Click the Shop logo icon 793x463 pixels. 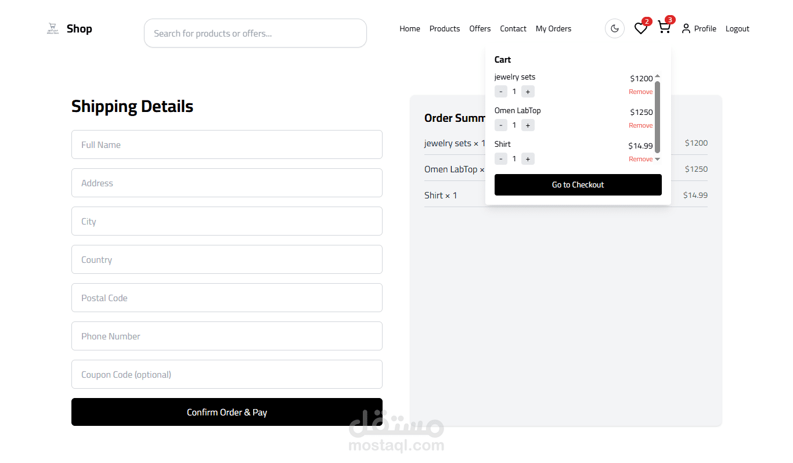point(53,28)
